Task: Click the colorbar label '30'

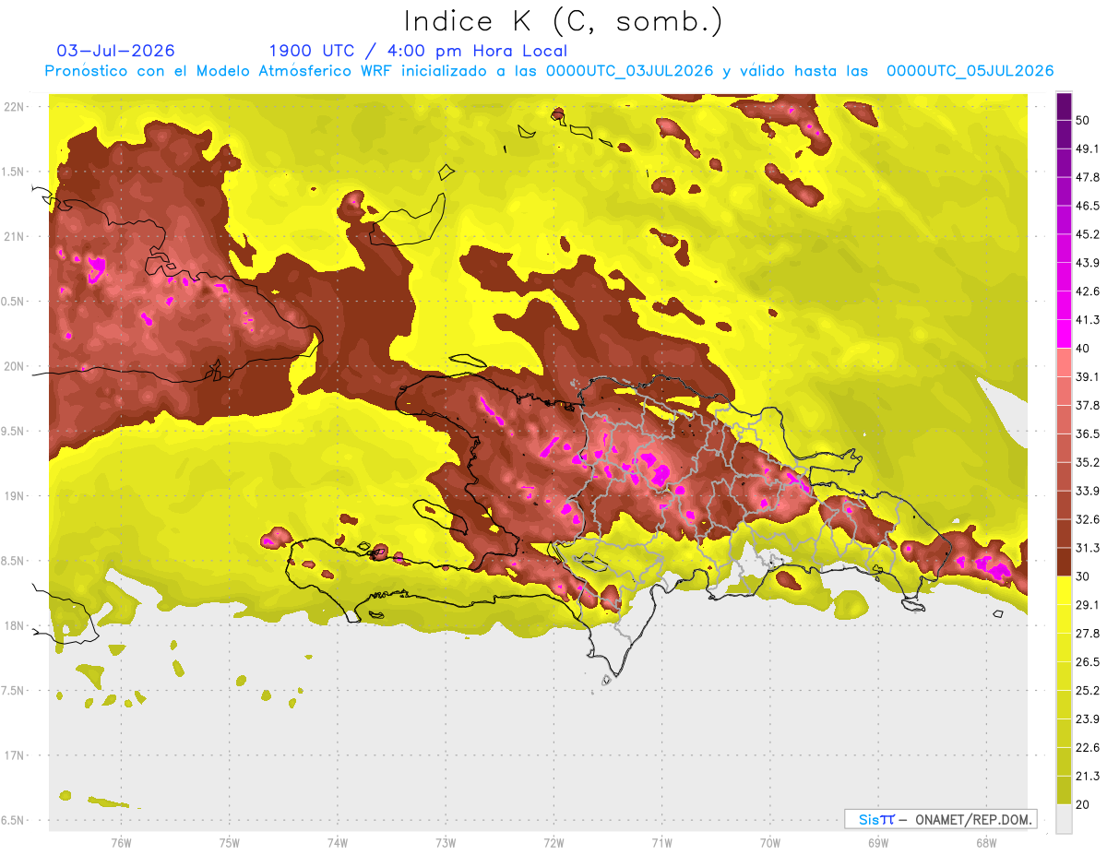Action: pos(1084,576)
